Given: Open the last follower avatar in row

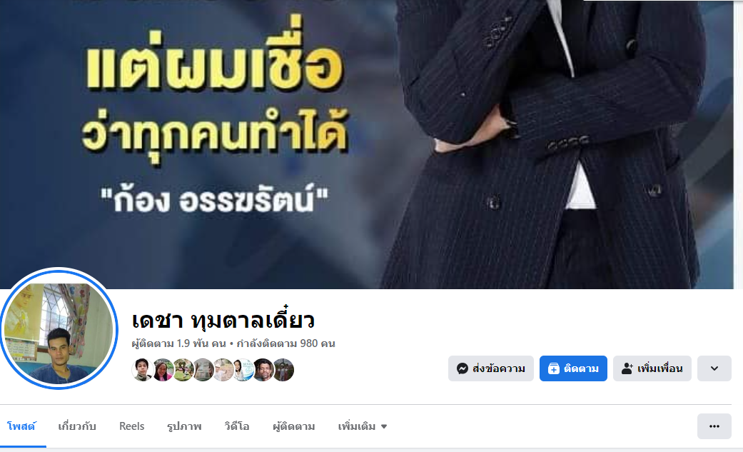Looking at the screenshot, I should pos(283,370).
